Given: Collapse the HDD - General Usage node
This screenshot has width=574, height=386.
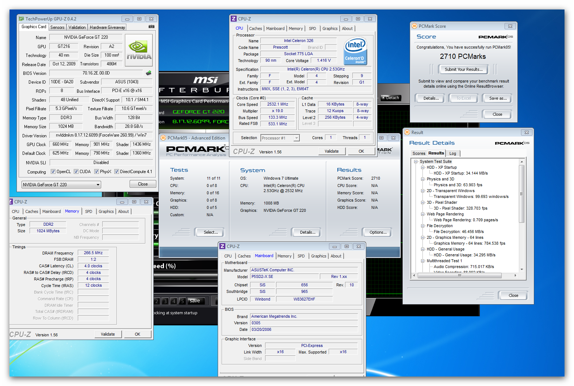Looking at the screenshot, I should pos(422,249).
